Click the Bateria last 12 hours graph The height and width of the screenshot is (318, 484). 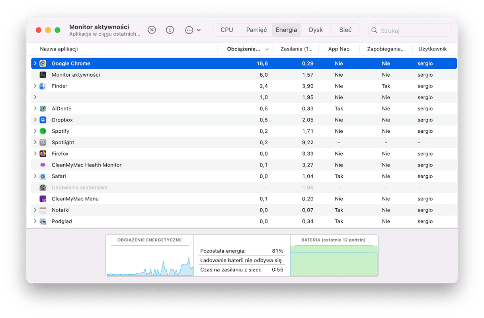[x=334, y=255]
